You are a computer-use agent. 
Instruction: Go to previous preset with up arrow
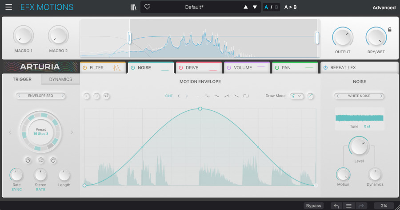tap(245, 7)
